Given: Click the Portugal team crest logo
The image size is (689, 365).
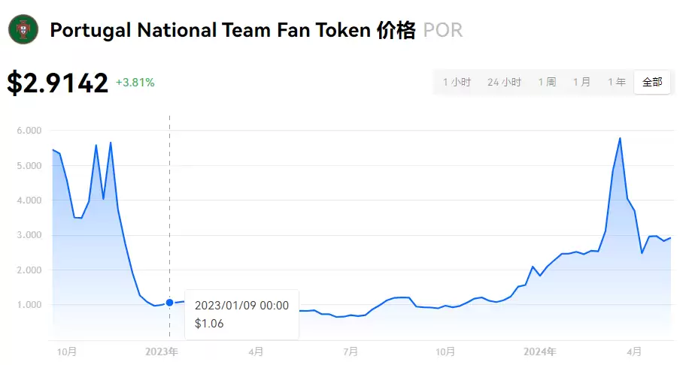Looking at the screenshot, I should tap(23, 30).
